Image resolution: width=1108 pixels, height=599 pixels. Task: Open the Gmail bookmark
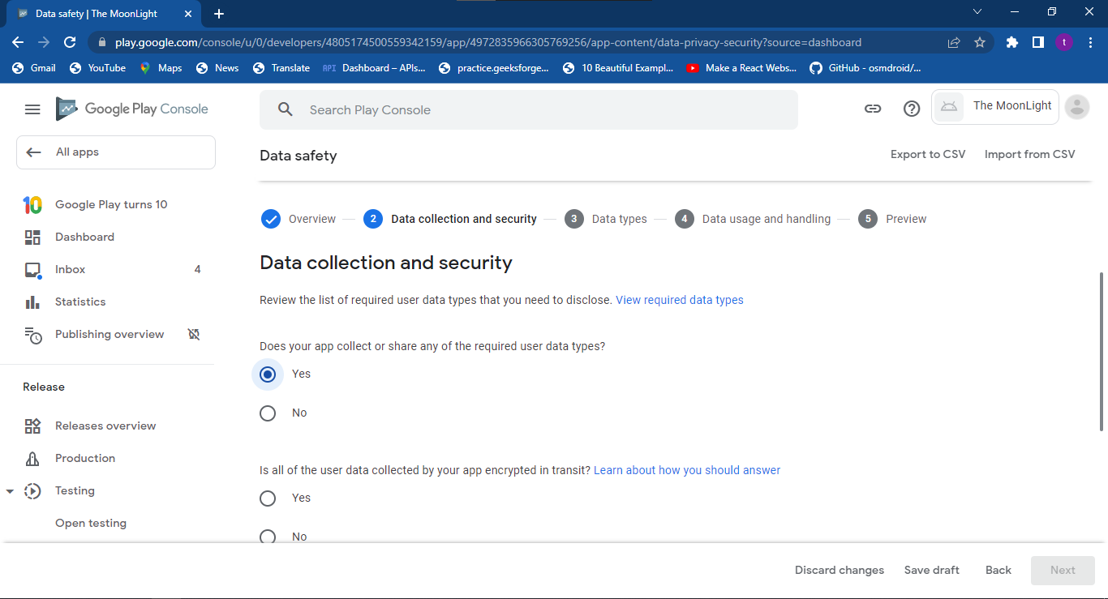coord(34,68)
